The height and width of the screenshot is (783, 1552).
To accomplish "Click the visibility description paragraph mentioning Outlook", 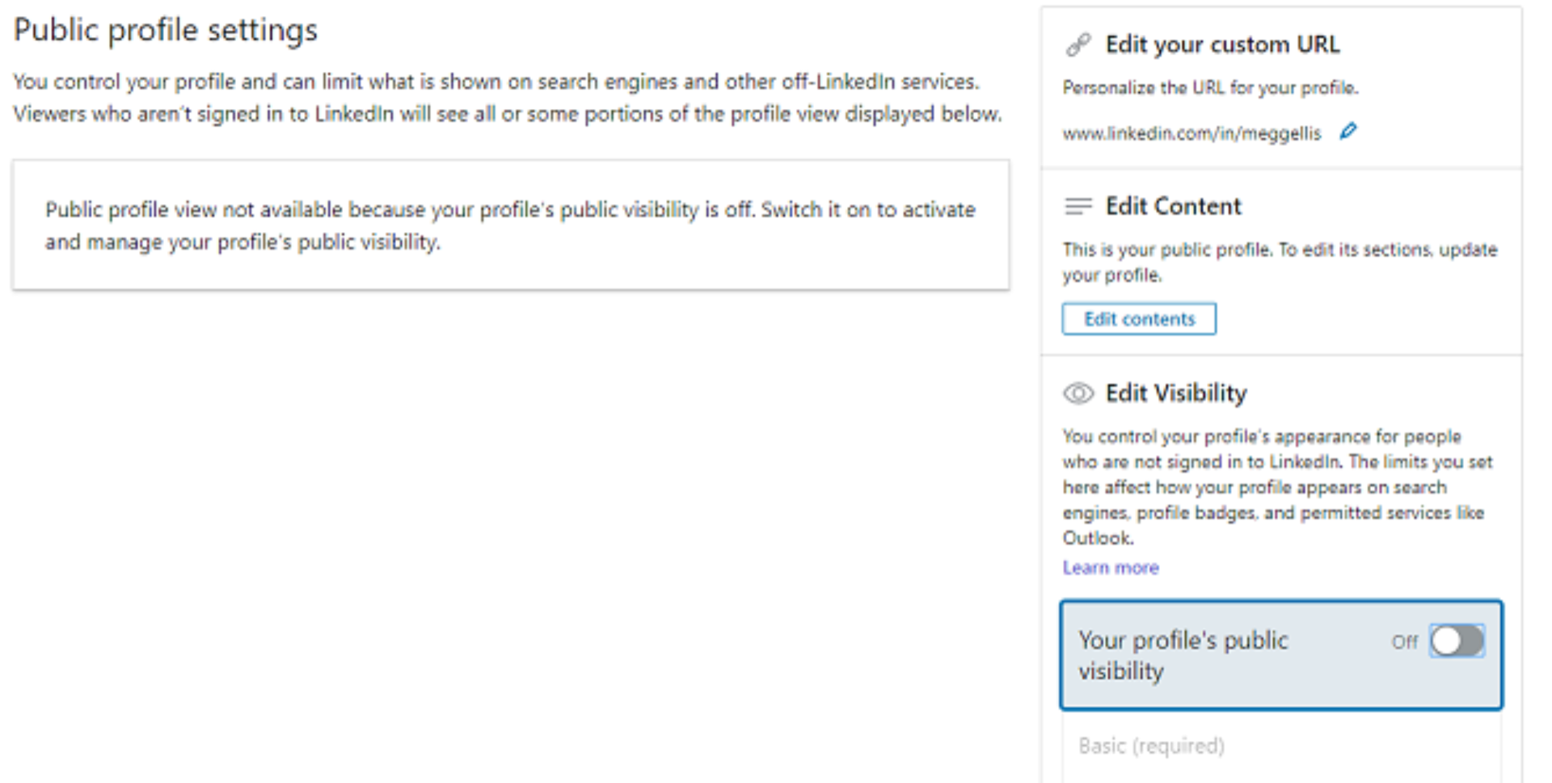I will click(1277, 487).
